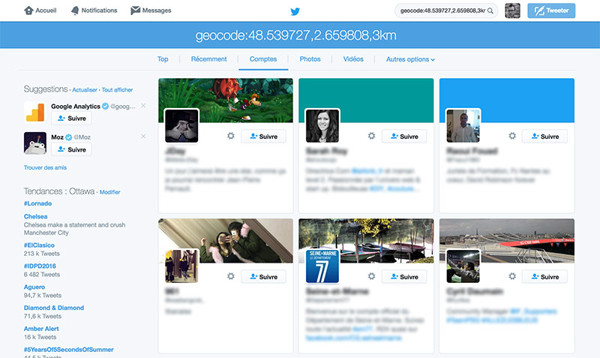This screenshot has height=358, width=600.
Task: Focus the geocode search field
Action: tap(446, 11)
